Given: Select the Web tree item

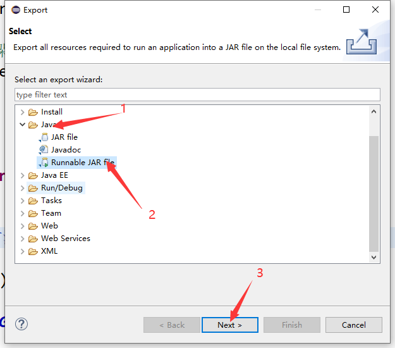Looking at the screenshot, I should click(49, 226).
